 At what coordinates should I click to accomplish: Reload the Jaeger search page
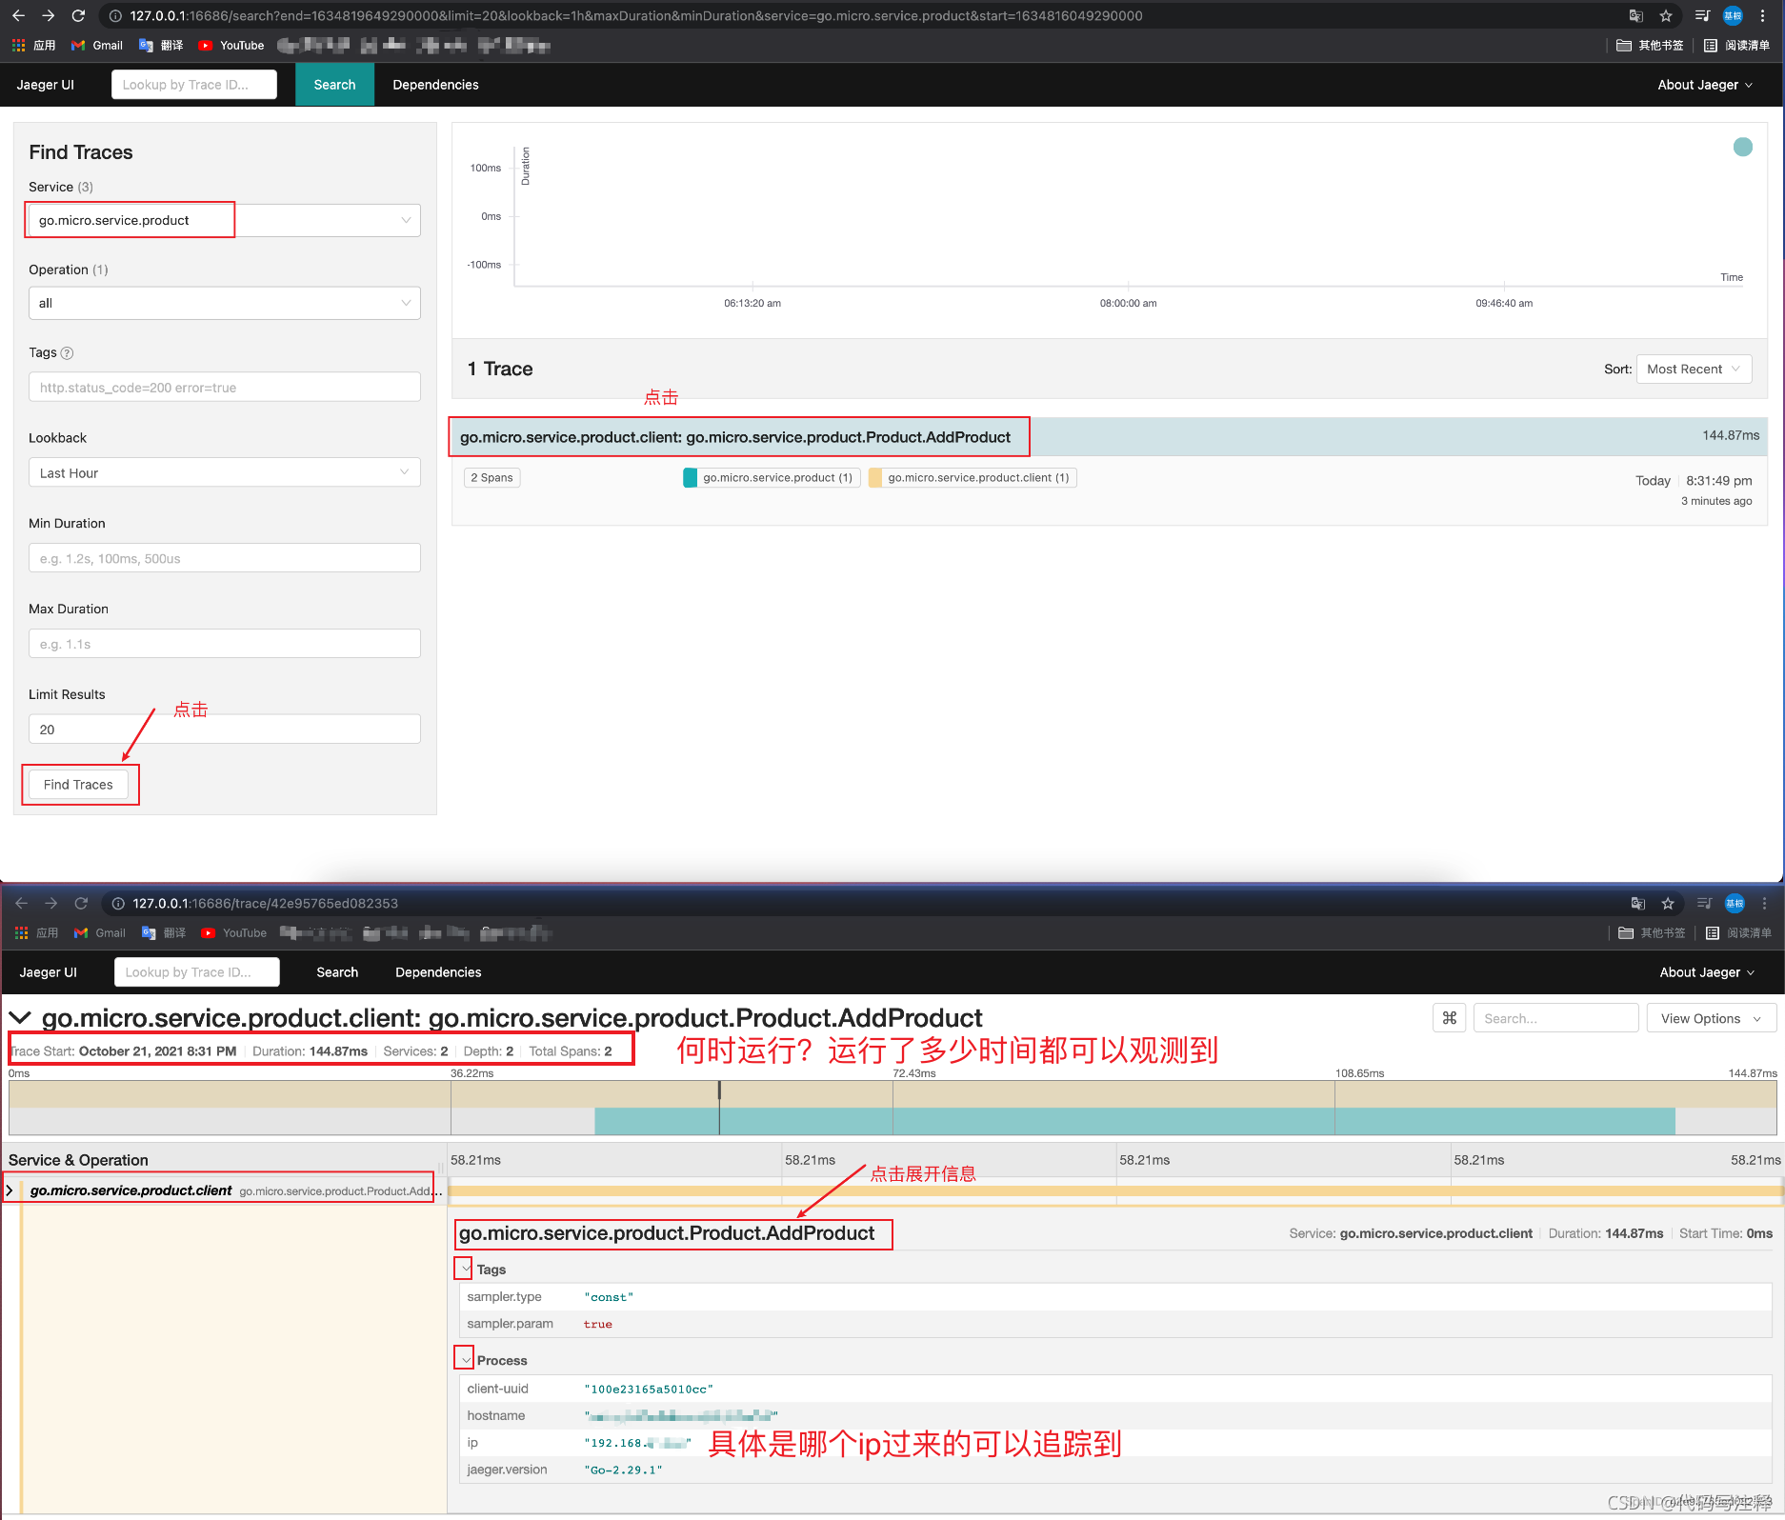pyautogui.click(x=79, y=15)
